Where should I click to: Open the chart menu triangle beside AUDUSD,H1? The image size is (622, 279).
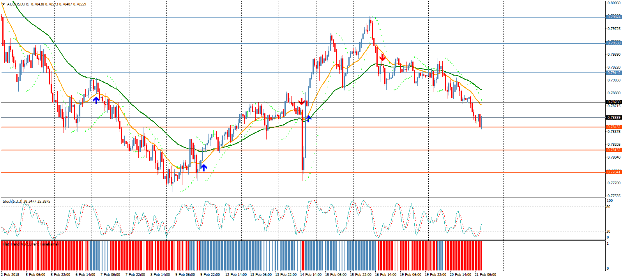(4, 4)
